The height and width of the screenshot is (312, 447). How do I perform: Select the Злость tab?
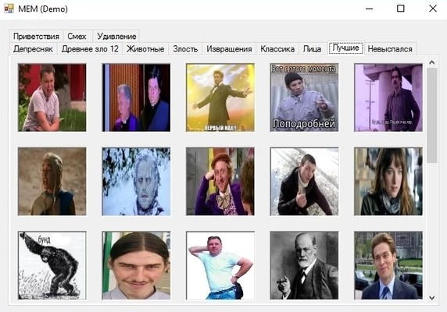pos(185,49)
